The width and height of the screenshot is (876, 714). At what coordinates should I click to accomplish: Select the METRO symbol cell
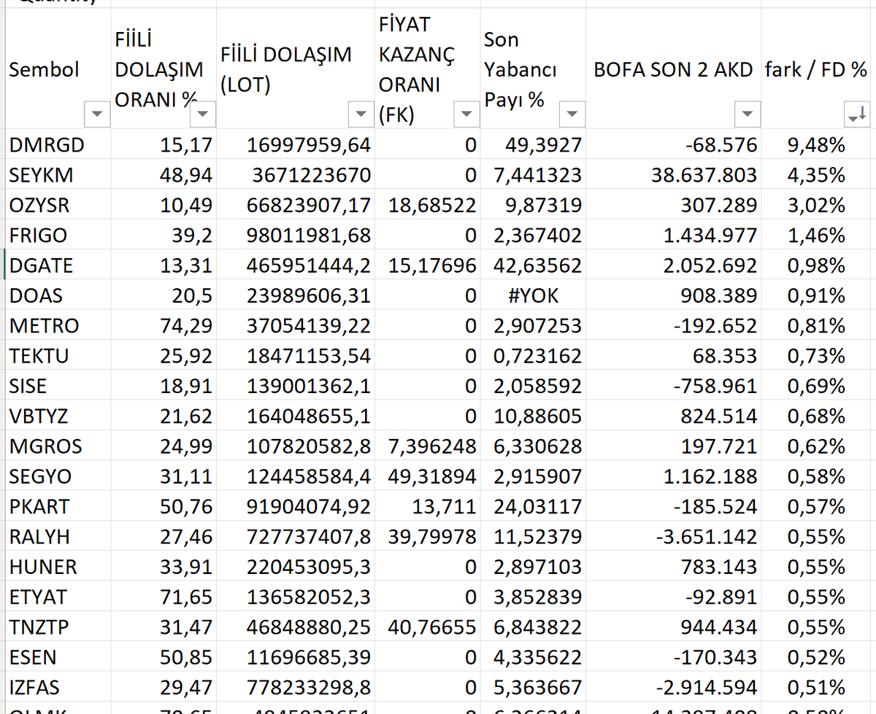pyautogui.click(x=58, y=326)
